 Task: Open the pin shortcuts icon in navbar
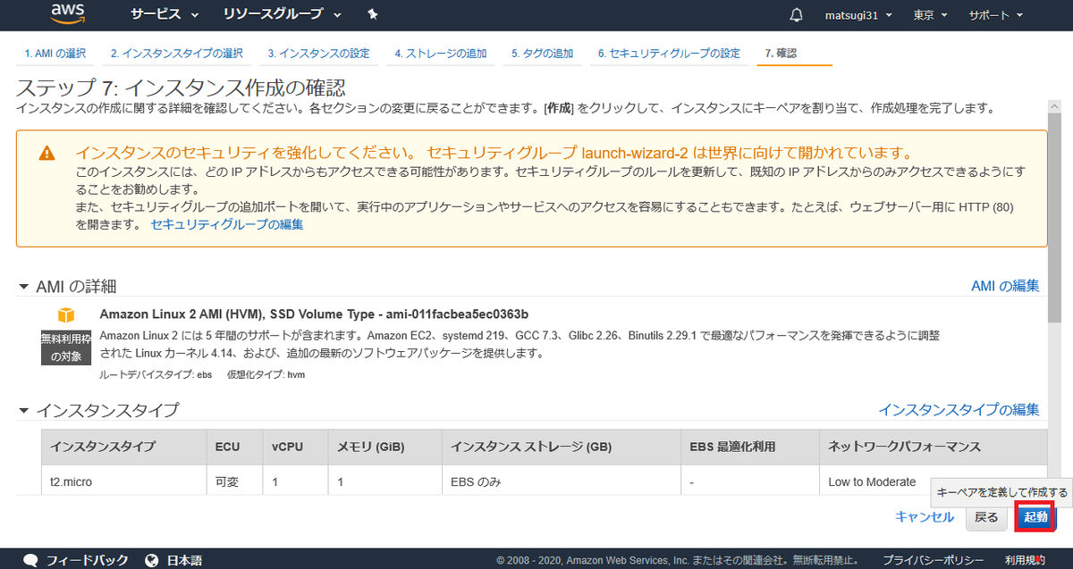[x=373, y=15]
